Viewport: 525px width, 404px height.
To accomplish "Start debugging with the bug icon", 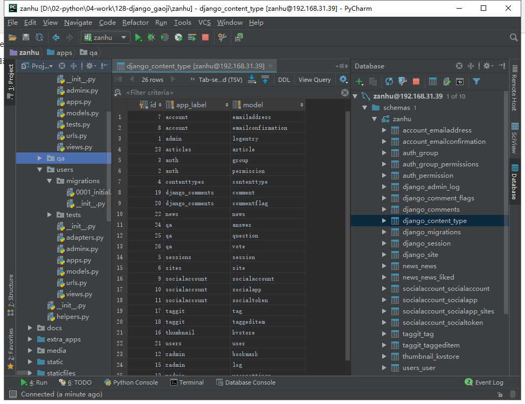I will (x=151, y=38).
